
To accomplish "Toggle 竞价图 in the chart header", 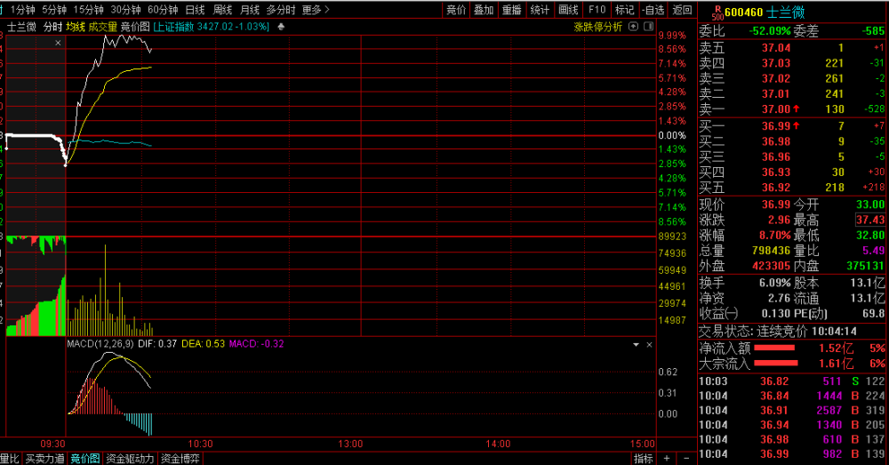I will pyautogui.click(x=135, y=27).
